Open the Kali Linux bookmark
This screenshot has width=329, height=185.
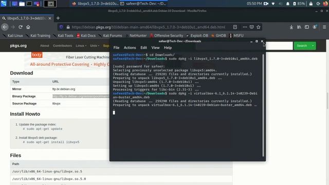point(13,35)
